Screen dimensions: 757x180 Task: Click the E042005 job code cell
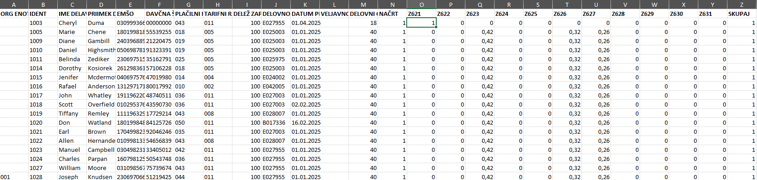tap(276, 86)
